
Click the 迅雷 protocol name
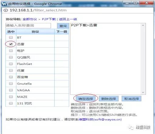point(21,44)
